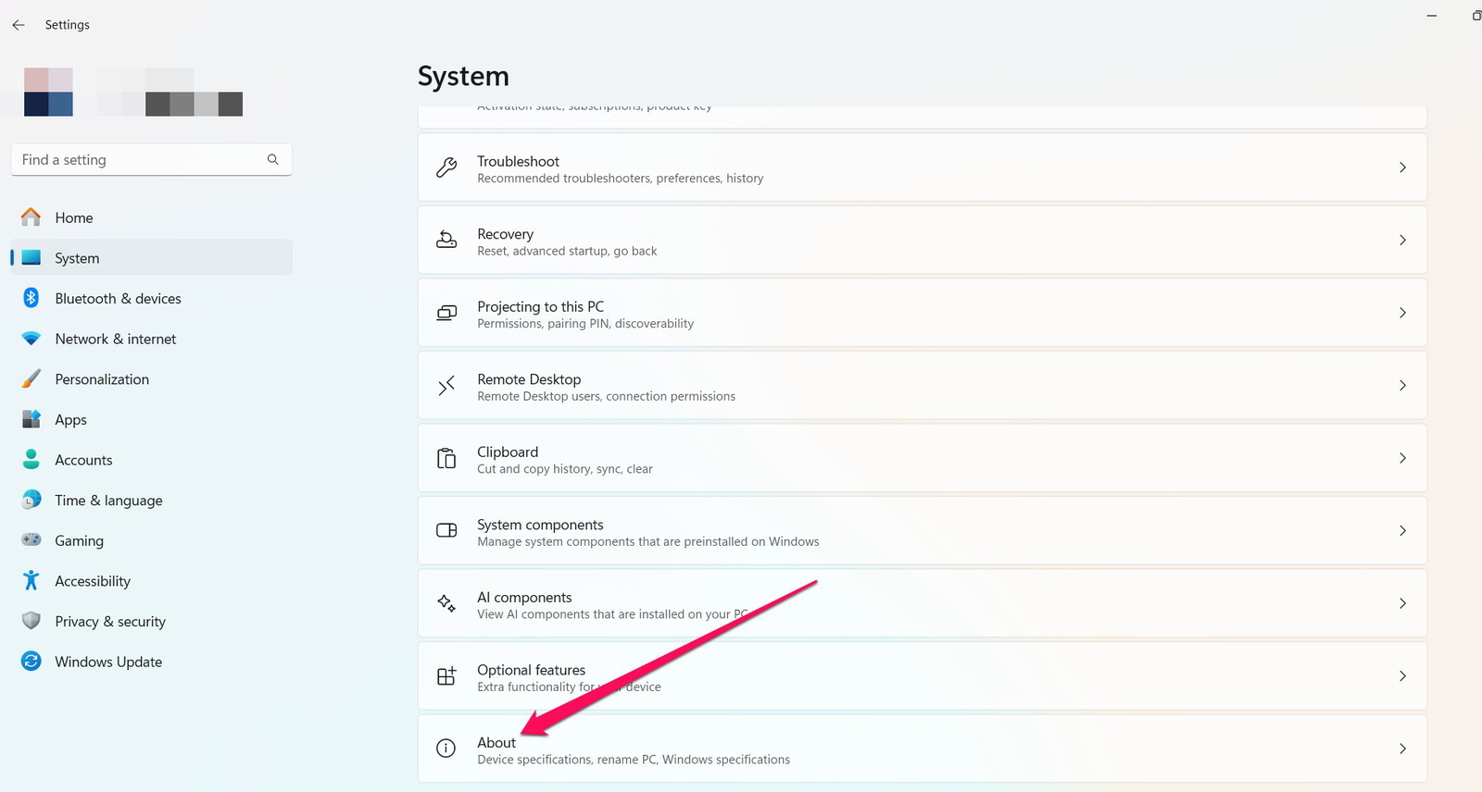This screenshot has width=1482, height=792.
Task: Click the Remote Desktop icon
Action: (x=446, y=385)
